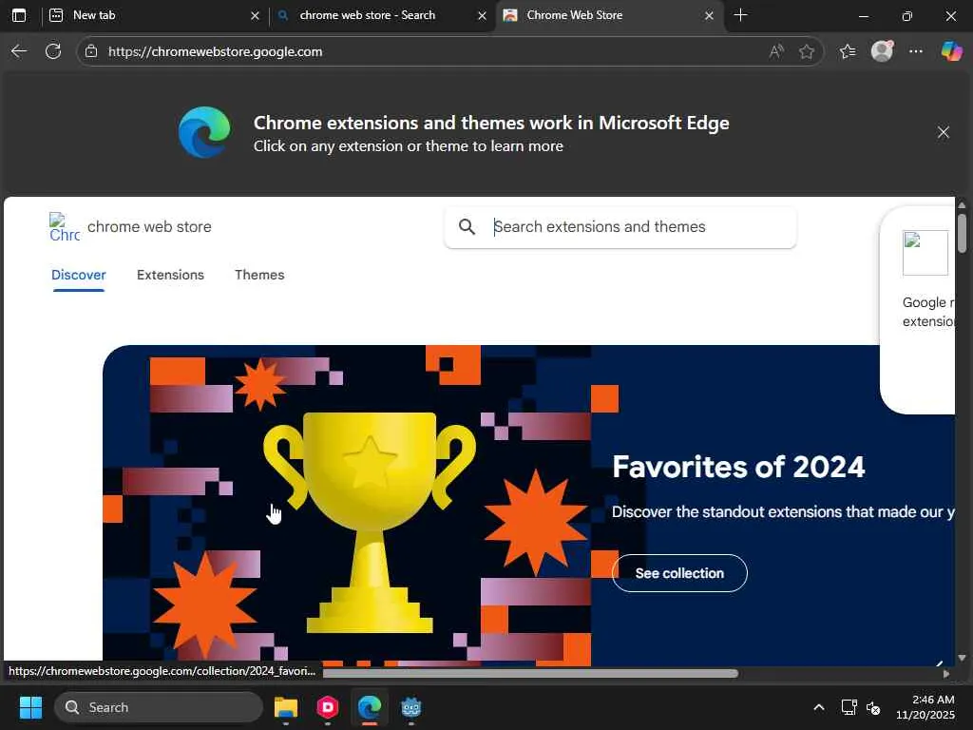This screenshot has height=730, width=973.
Task: Open the Favorites of 2024 heading
Action: (x=738, y=467)
